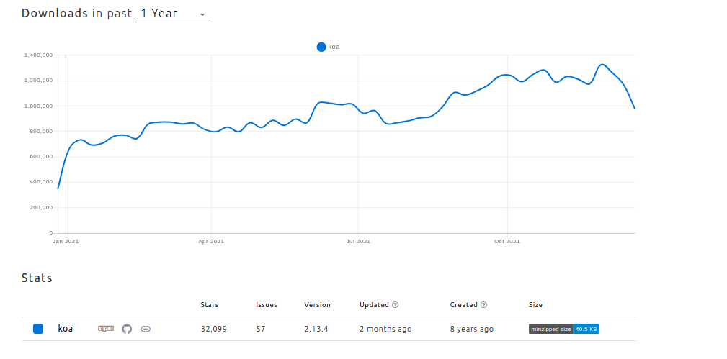The height and width of the screenshot is (359, 727).
Task: Click the Size column header
Action: click(535, 305)
